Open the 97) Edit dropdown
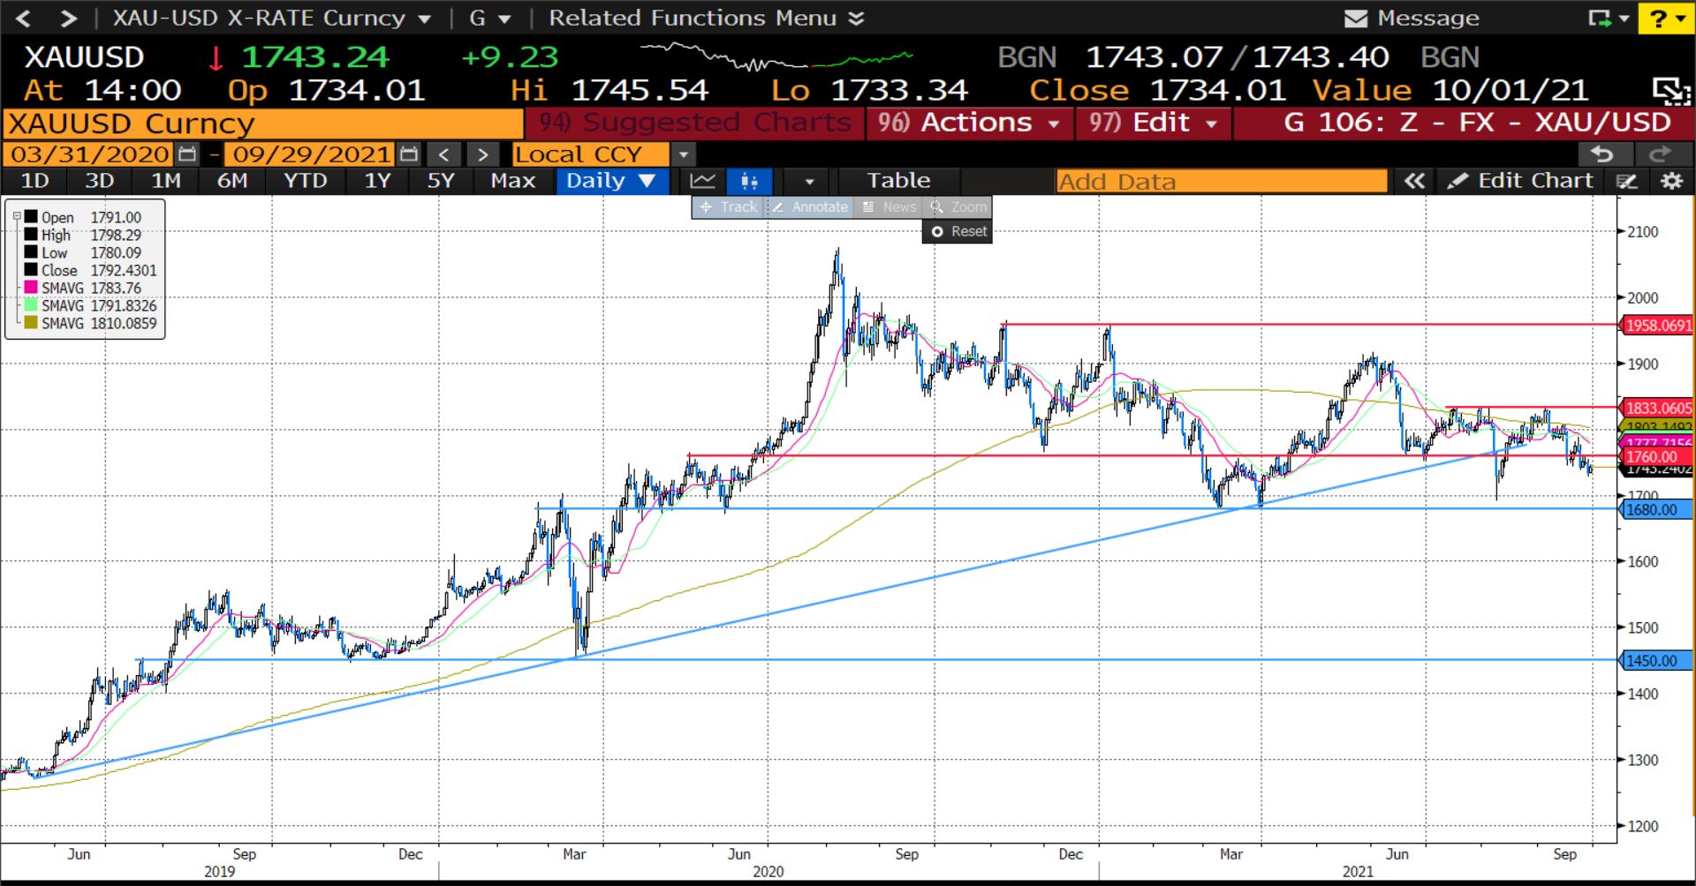Image resolution: width=1696 pixels, height=886 pixels. [x=1153, y=123]
